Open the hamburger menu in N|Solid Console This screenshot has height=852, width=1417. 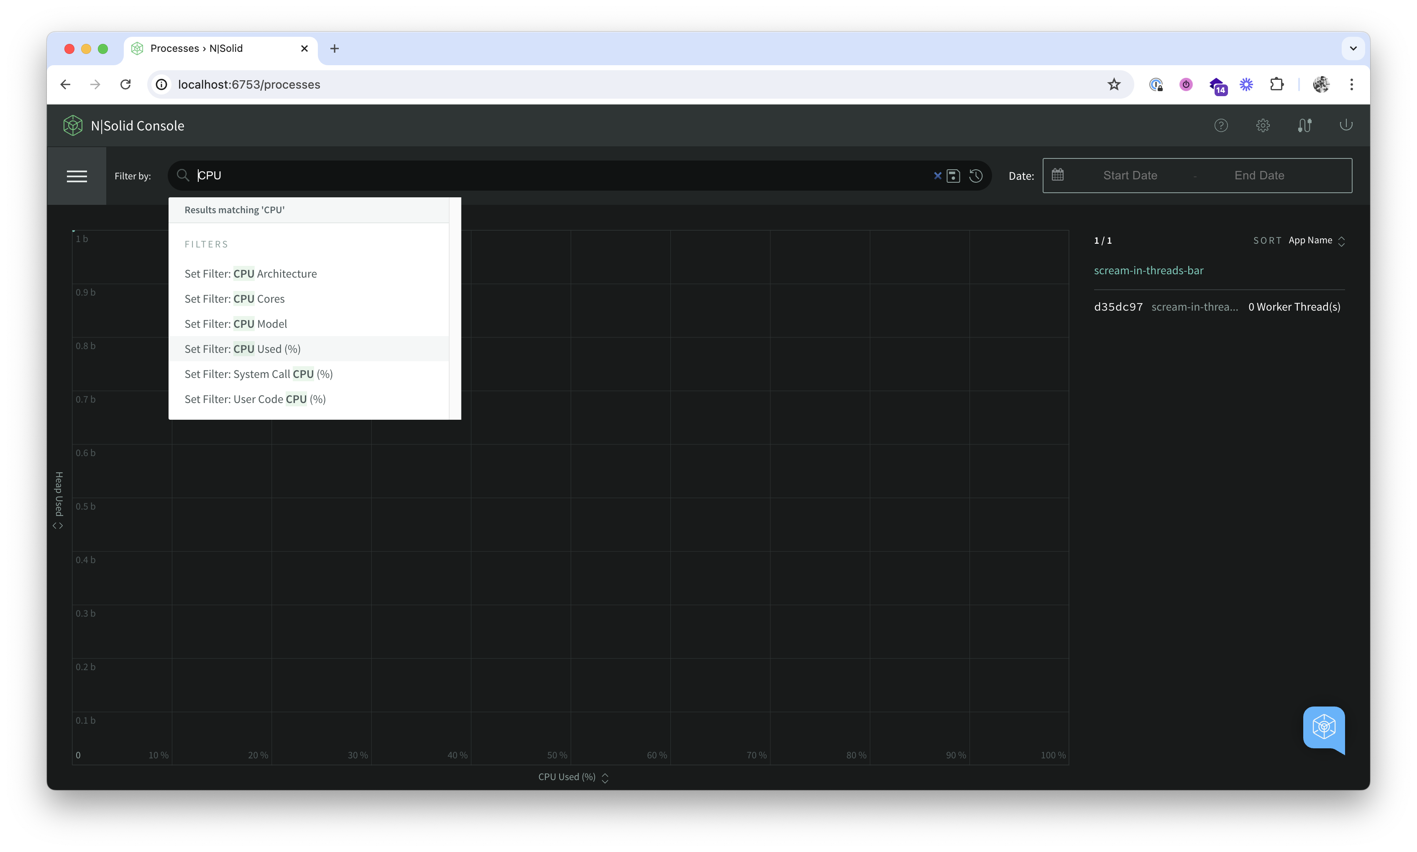click(77, 176)
